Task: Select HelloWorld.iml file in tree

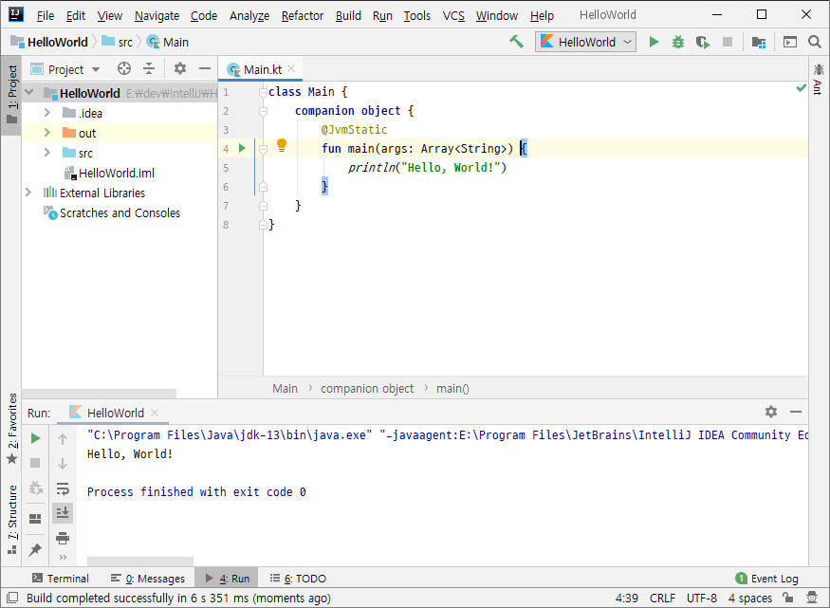Action: [x=116, y=173]
